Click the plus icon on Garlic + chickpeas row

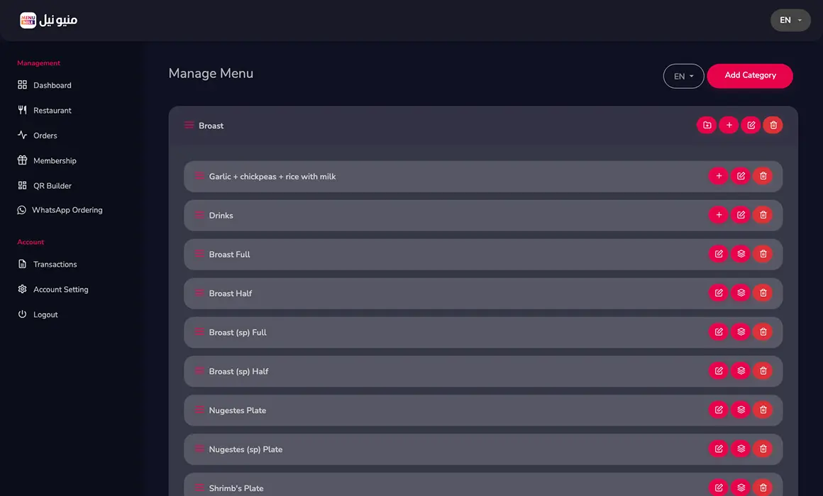click(719, 176)
